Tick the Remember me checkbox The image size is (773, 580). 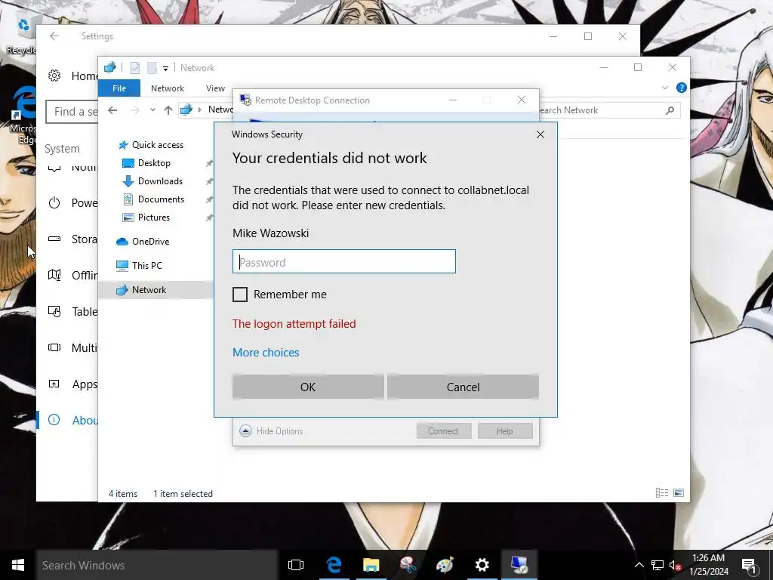(x=240, y=295)
